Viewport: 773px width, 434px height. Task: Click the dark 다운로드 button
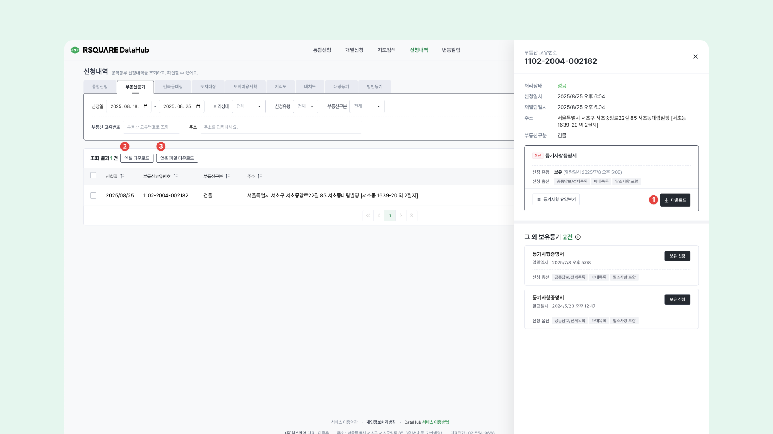[x=675, y=200]
